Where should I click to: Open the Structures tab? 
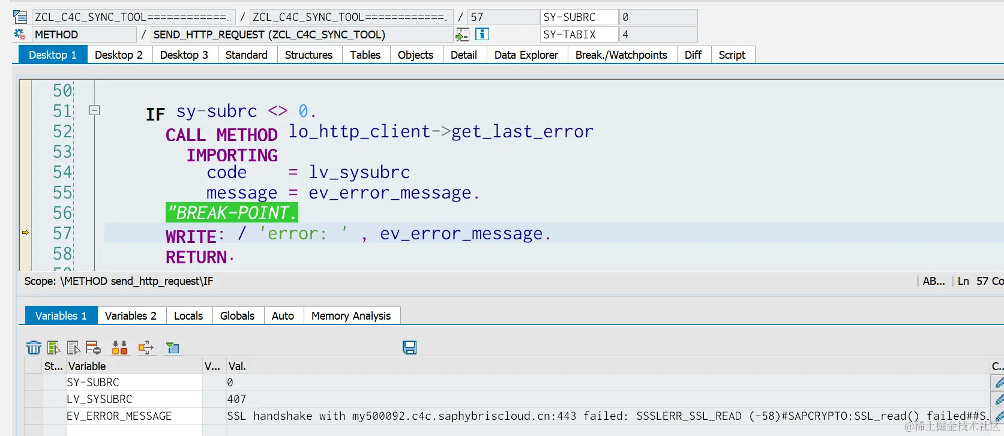pyautogui.click(x=308, y=55)
